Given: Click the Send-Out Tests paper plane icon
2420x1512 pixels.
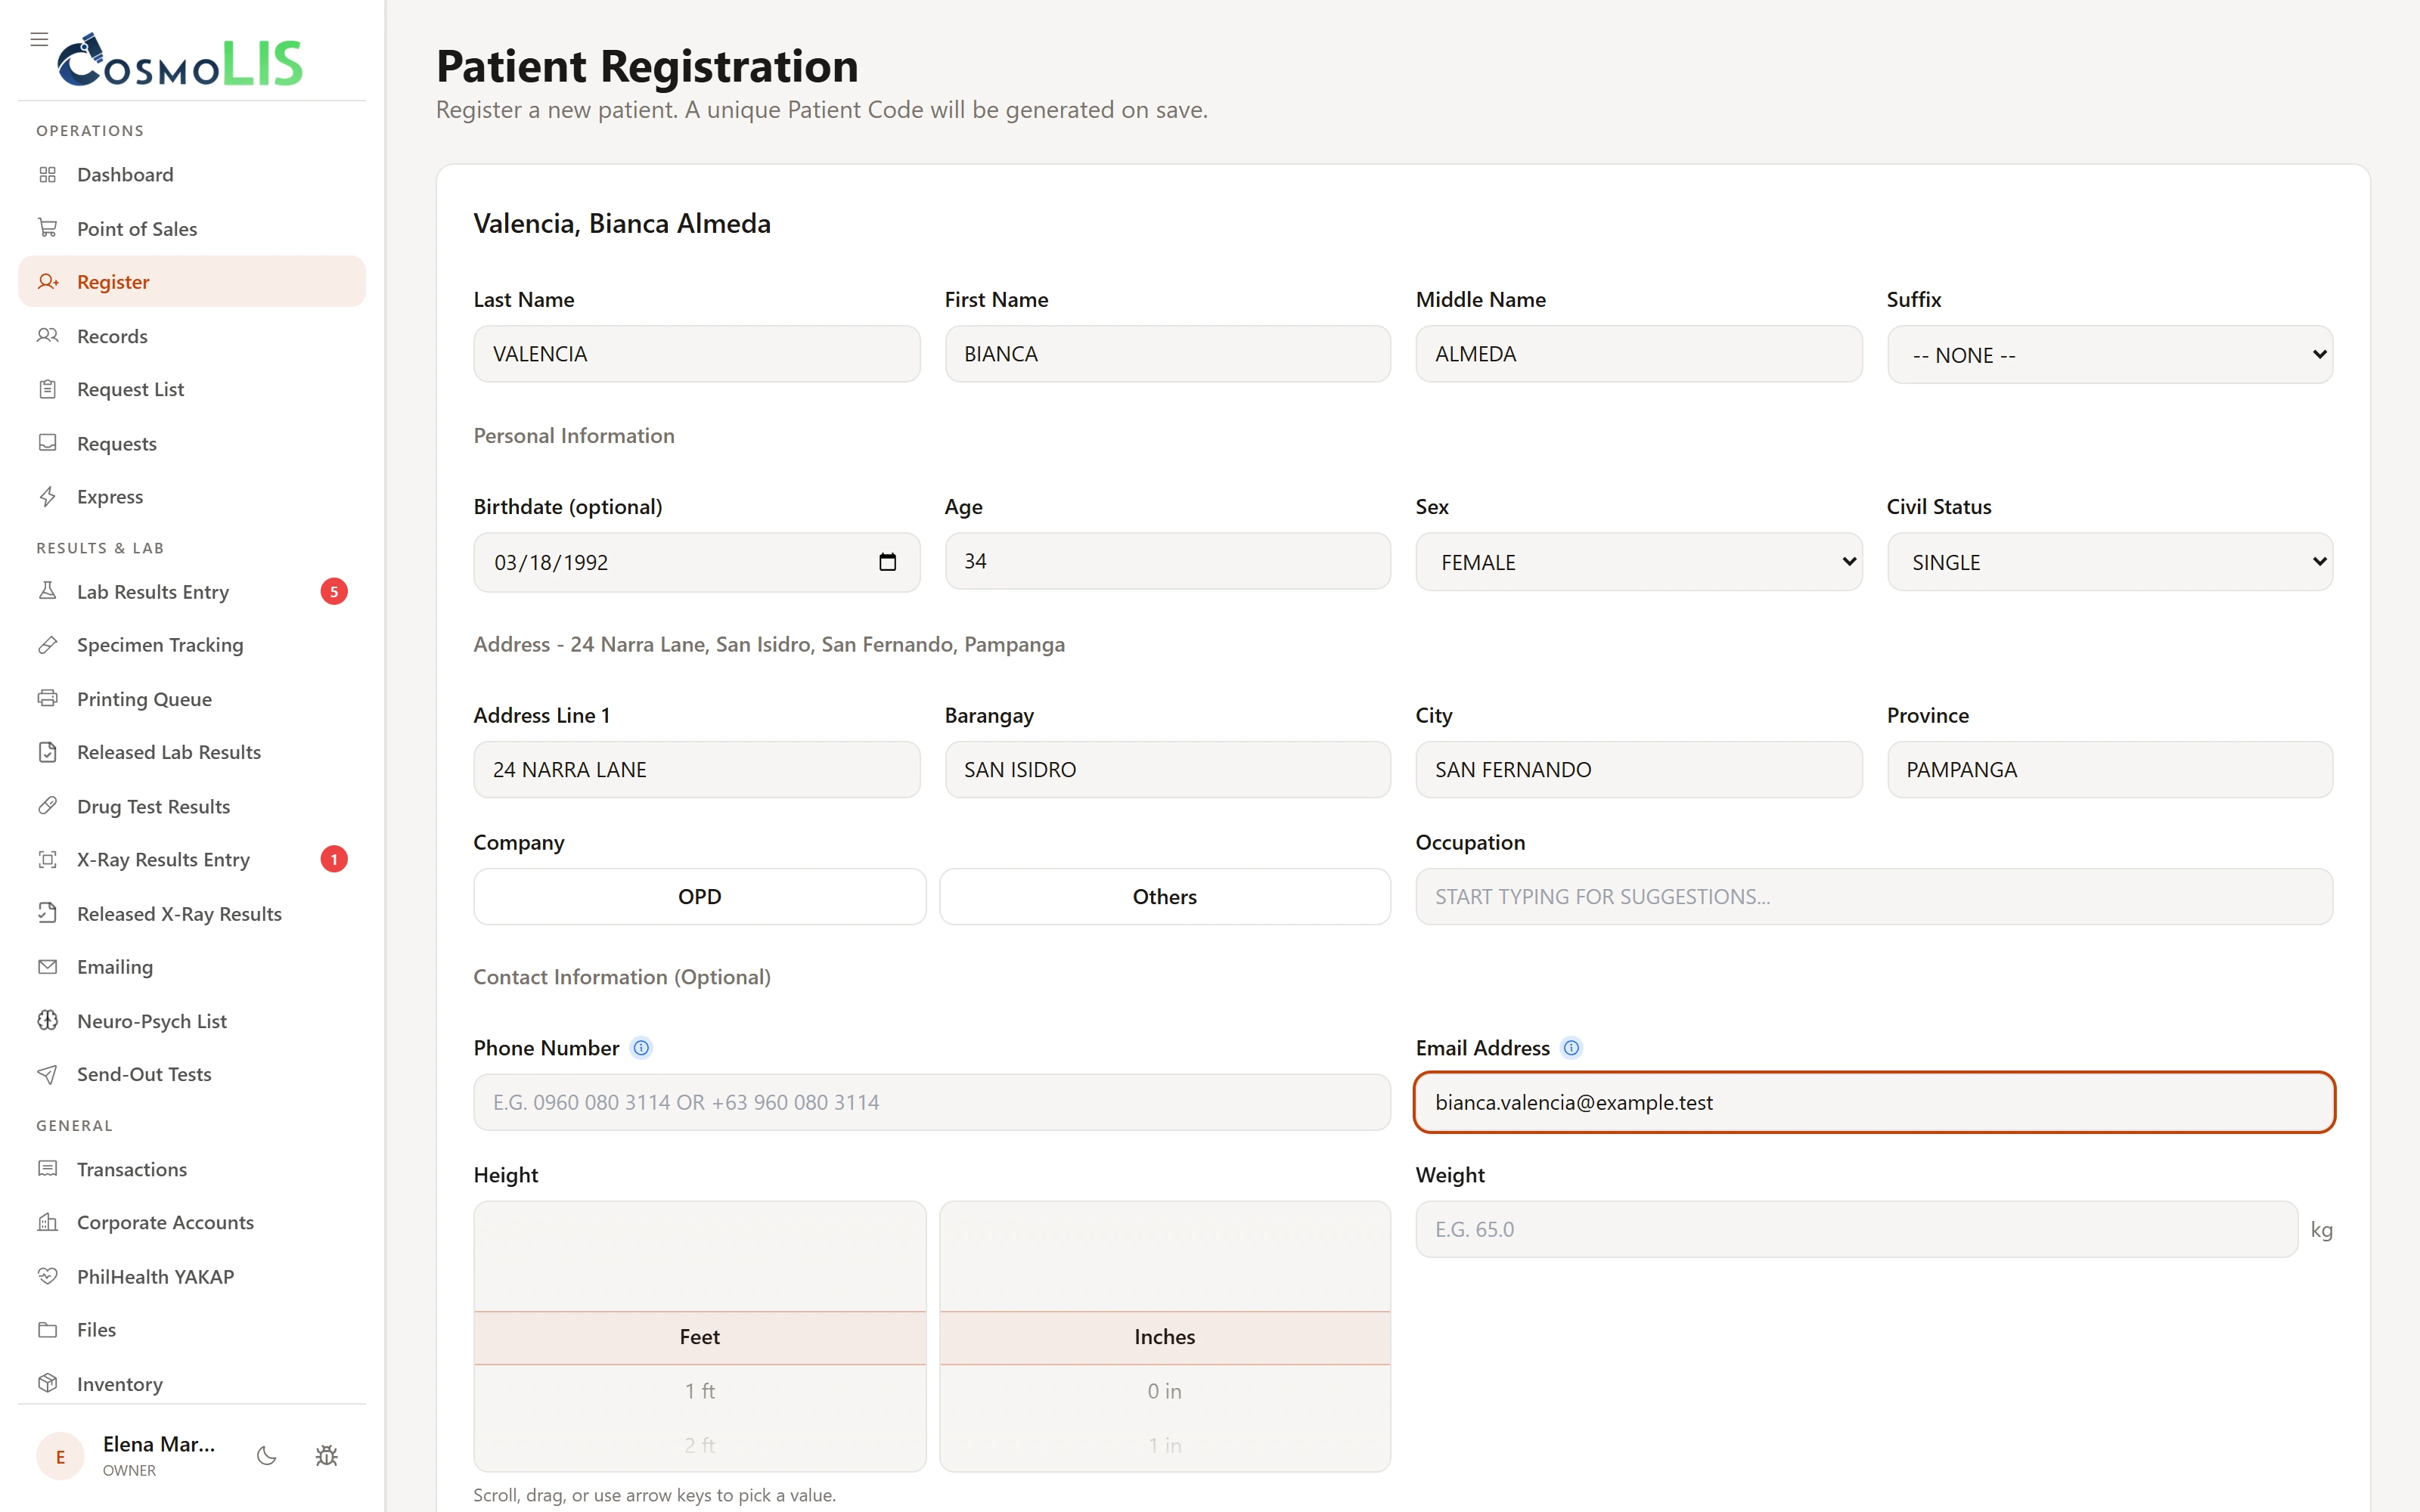Looking at the screenshot, I should tap(47, 1074).
